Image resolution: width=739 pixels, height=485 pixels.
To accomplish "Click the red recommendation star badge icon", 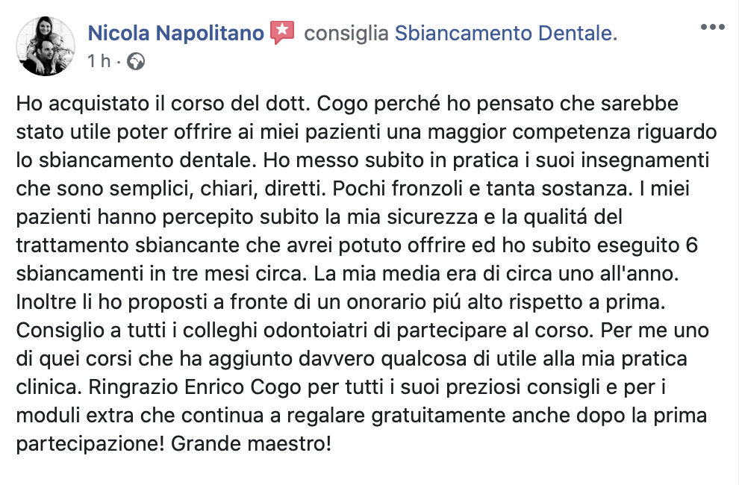I will [282, 33].
